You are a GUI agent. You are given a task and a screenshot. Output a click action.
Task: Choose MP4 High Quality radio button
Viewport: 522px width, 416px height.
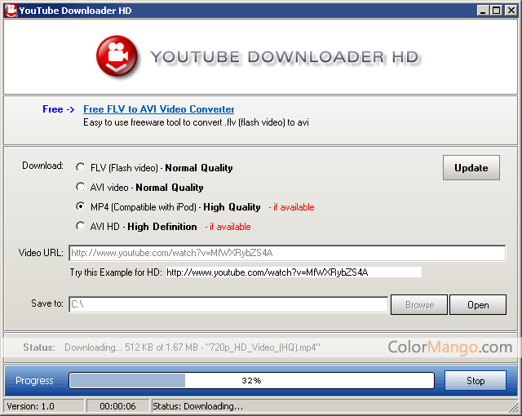(x=81, y=207)
